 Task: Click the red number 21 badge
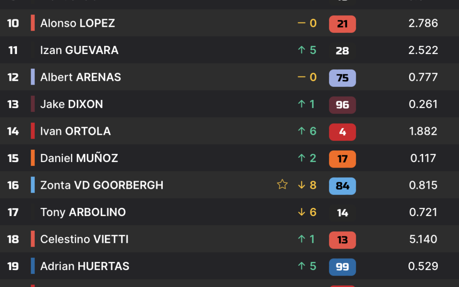342,24
